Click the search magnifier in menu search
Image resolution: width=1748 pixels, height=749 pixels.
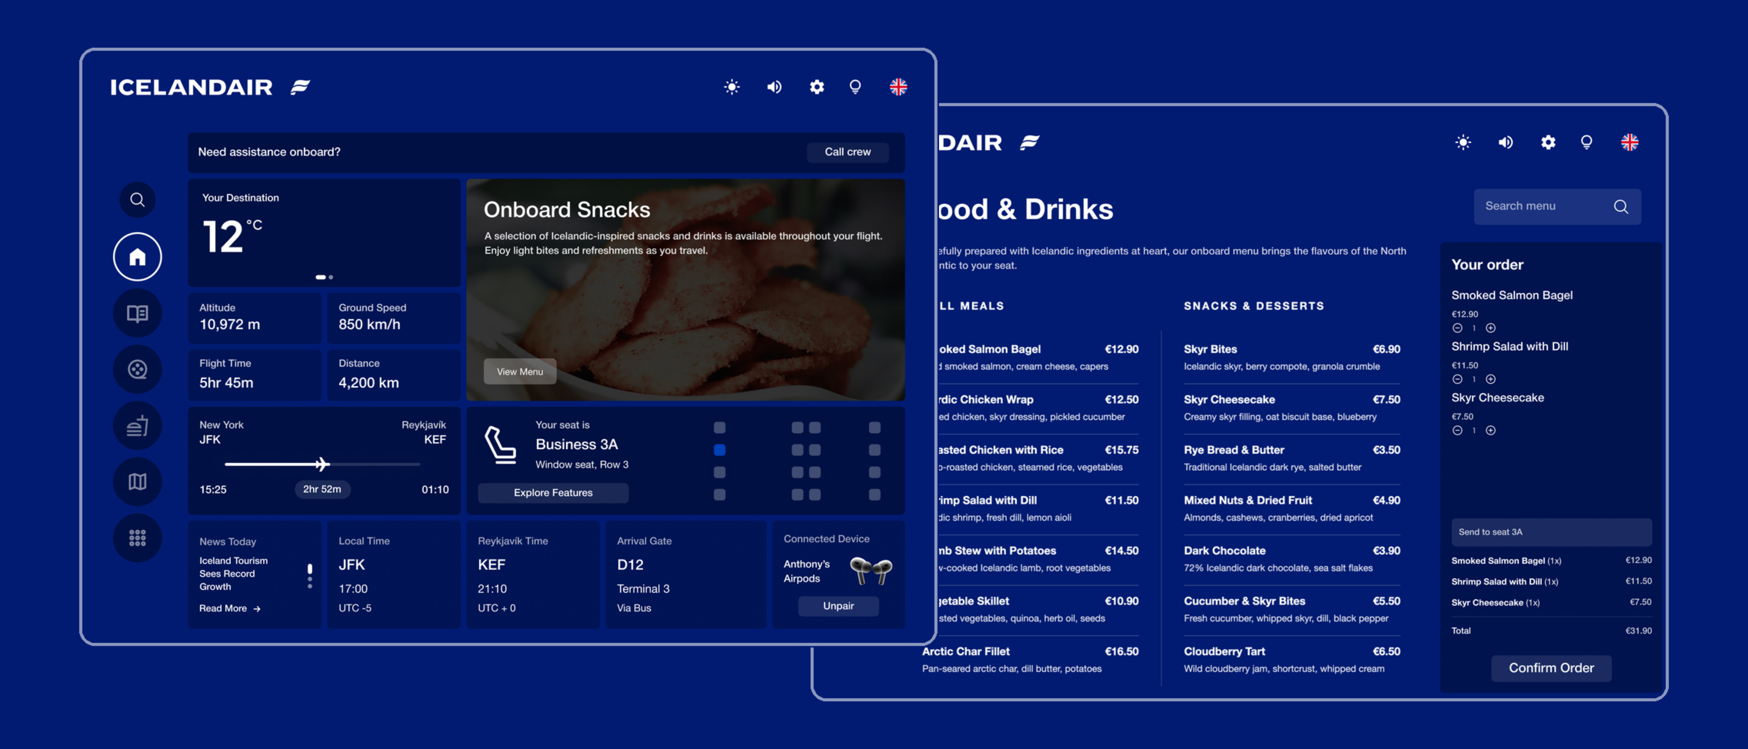[1621, 206]
